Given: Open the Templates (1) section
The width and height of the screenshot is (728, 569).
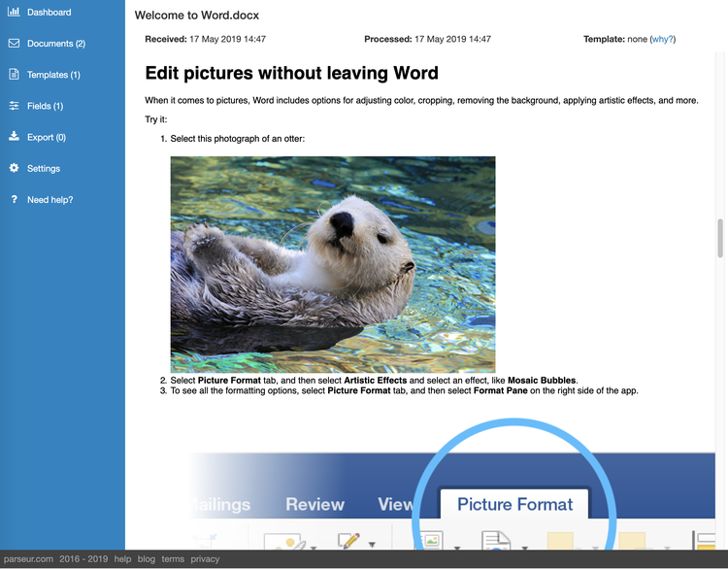Looking at the screenshot, I should point(53,75).
